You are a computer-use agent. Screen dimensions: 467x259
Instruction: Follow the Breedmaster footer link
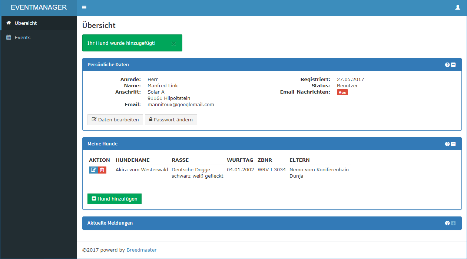coord(142,250)
